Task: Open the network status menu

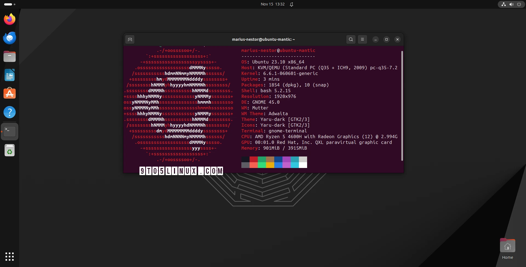Action: tap(503, 4)
